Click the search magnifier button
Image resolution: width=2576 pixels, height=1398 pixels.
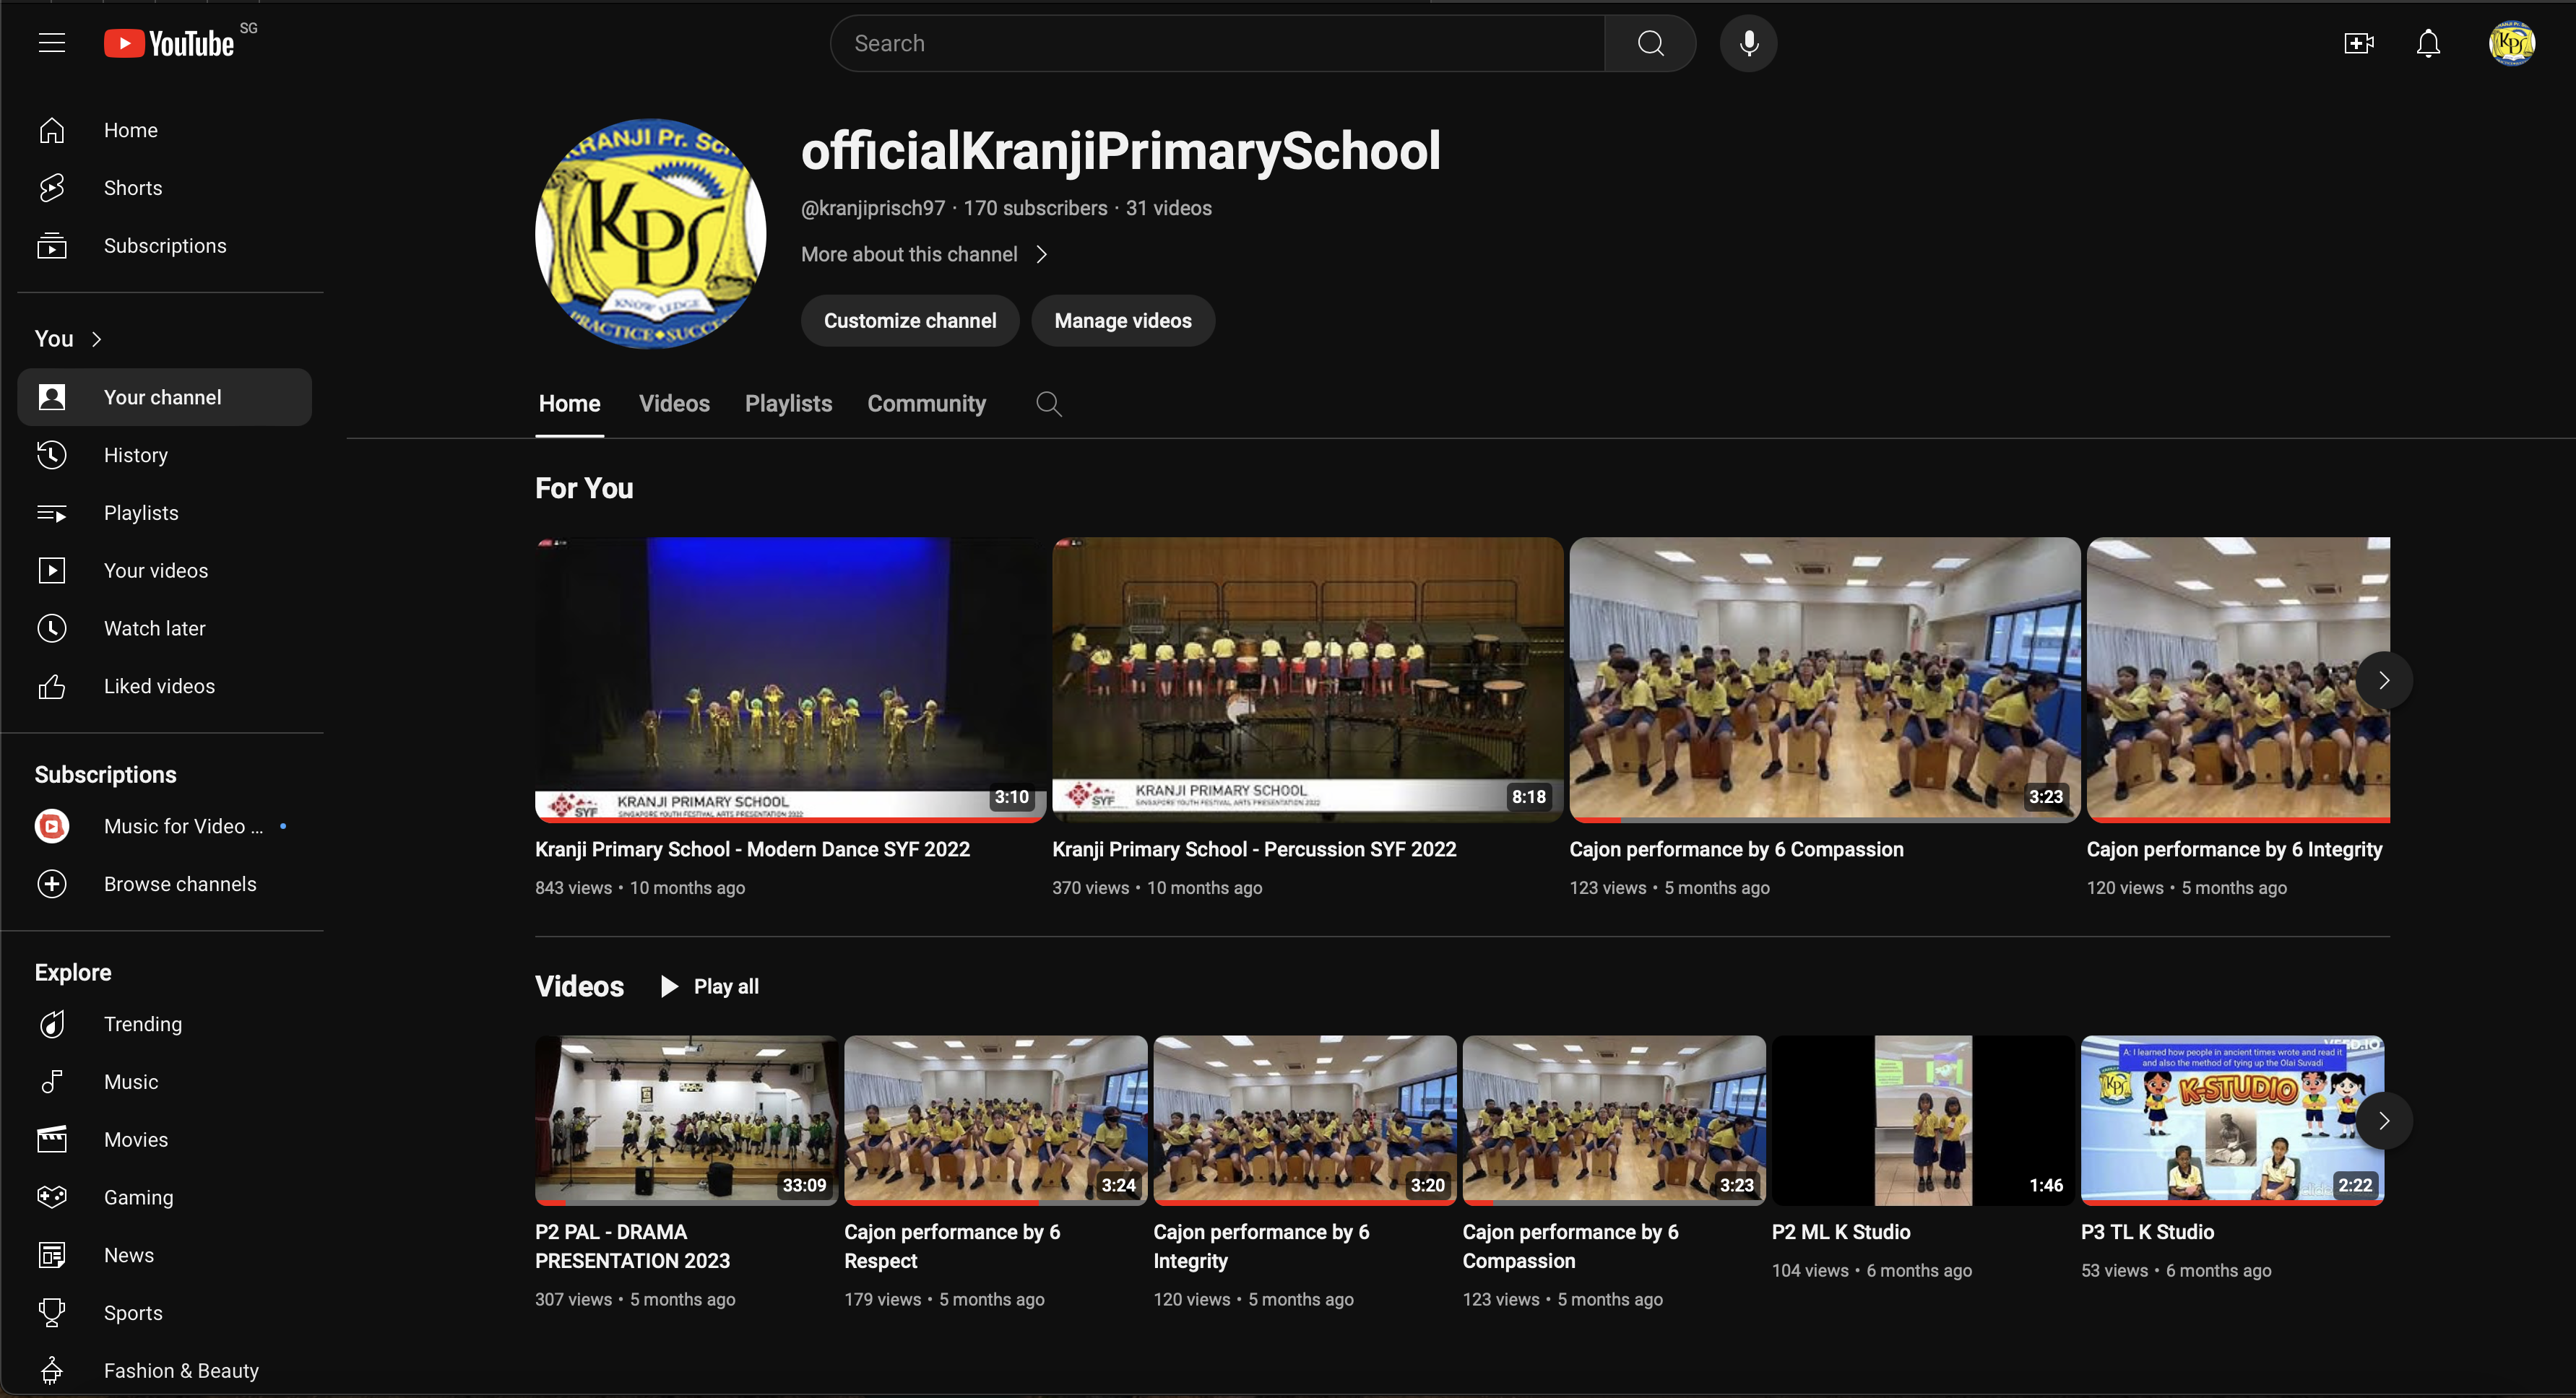[x=1650, y=43]
